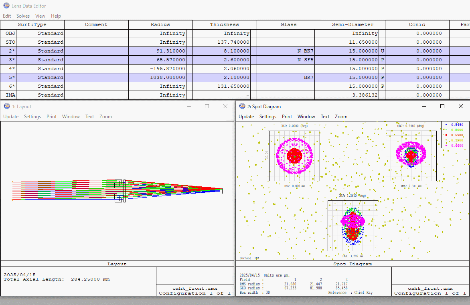
Task: Open the Help menu
Action: click(x=56, y=16)
